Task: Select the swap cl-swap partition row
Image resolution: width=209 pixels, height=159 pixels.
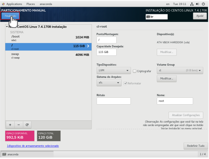Action: point(48,56)
